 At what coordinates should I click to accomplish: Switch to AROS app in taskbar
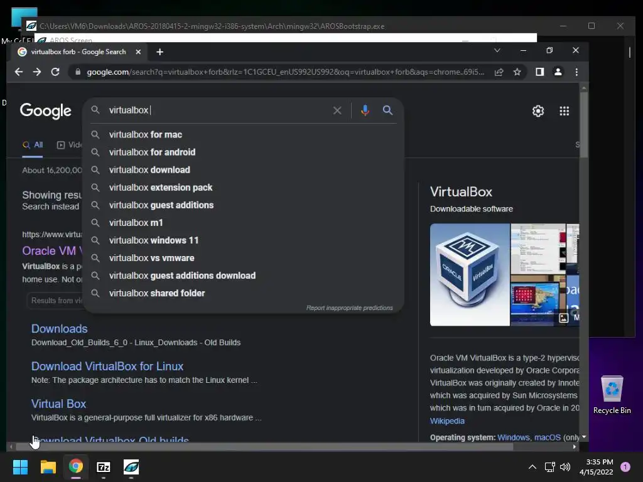coord(131,467)
